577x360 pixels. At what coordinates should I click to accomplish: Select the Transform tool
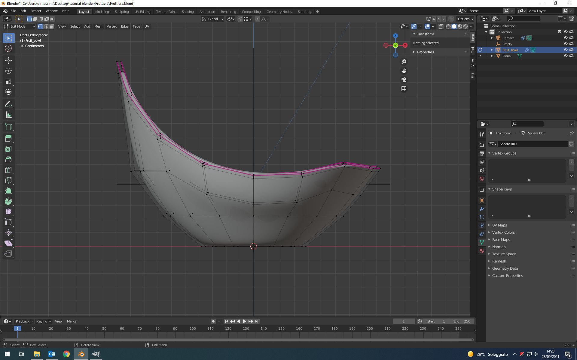click(8, 92)
